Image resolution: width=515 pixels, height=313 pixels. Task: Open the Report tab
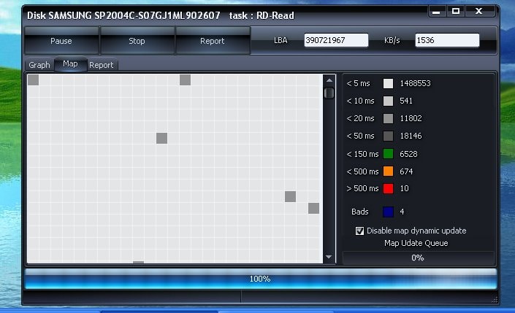pyautogui.click(x=102, y=65)
